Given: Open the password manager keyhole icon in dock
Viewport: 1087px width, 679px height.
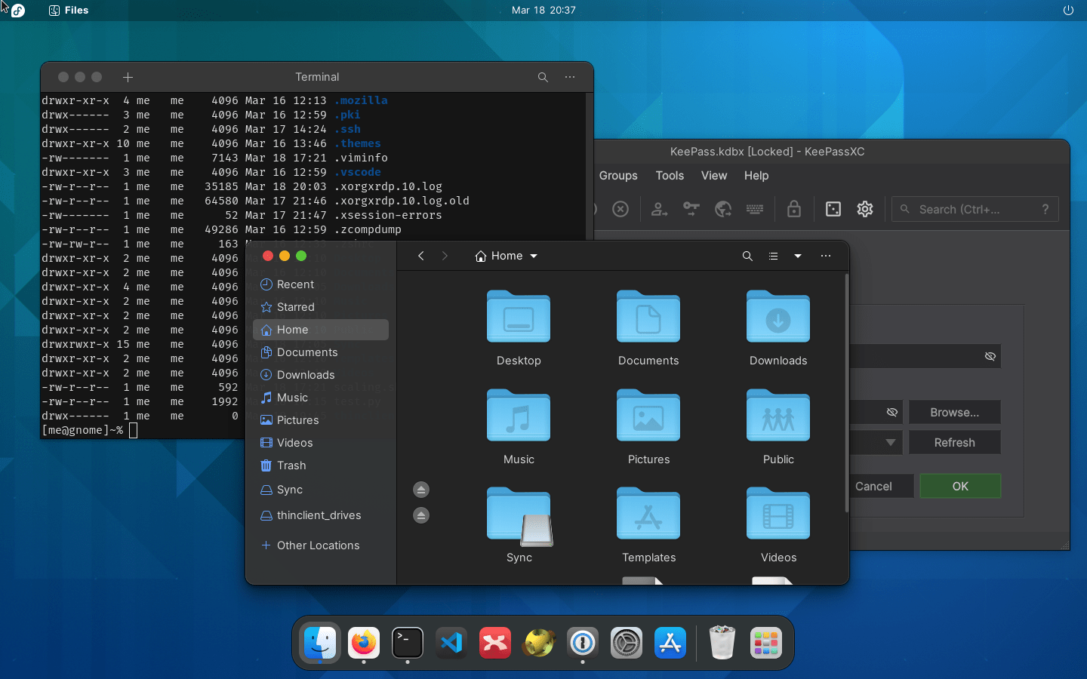Looking at the screenshot, I should pyautogui.click(x=583, y=643).
